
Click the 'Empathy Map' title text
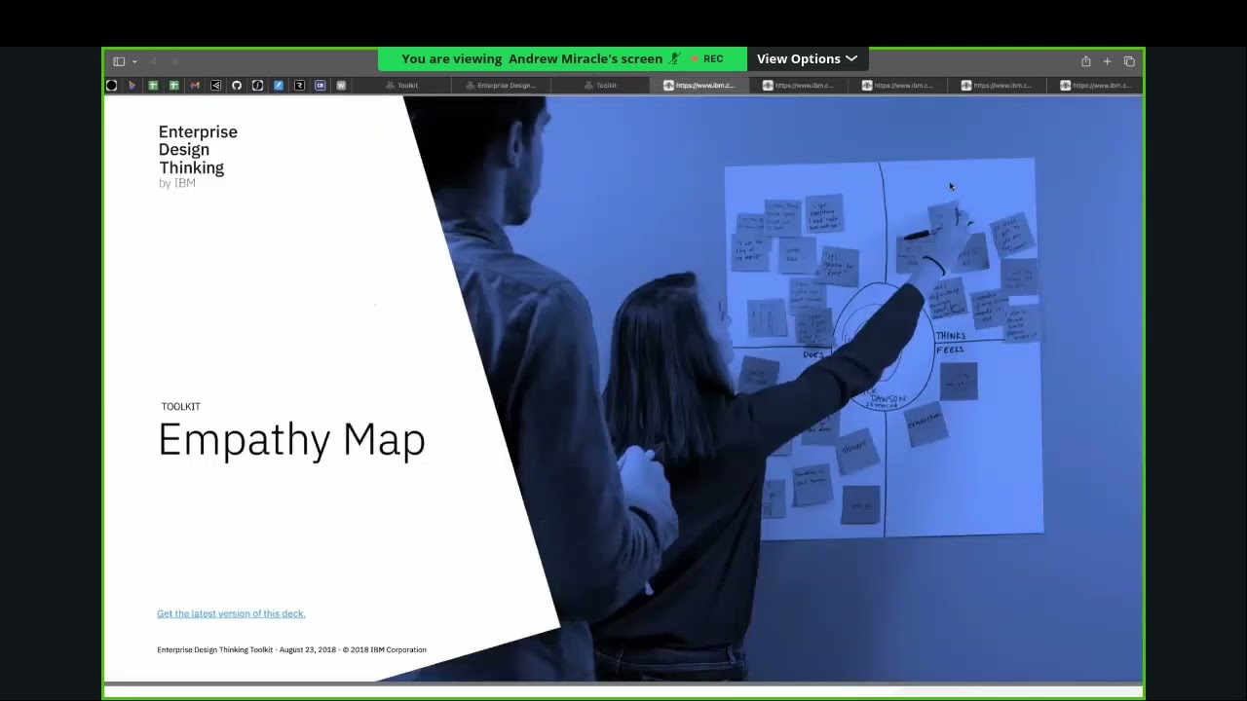click(x=291, y=440)
